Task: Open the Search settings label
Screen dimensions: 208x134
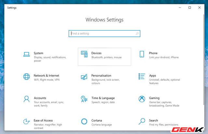Action: pos(153,120)
